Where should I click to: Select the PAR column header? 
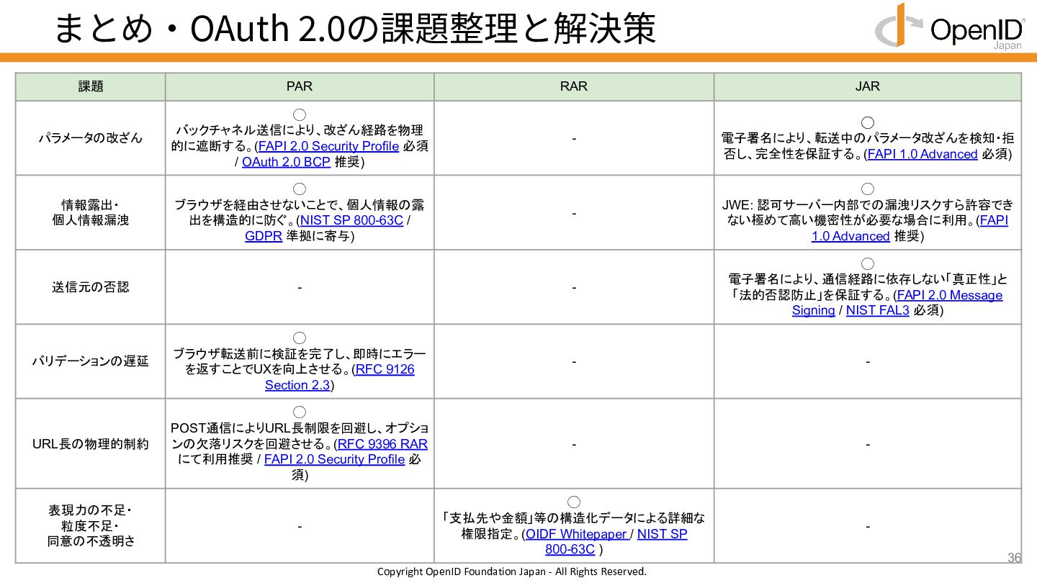pyautogui.click(x=300, y=86)
